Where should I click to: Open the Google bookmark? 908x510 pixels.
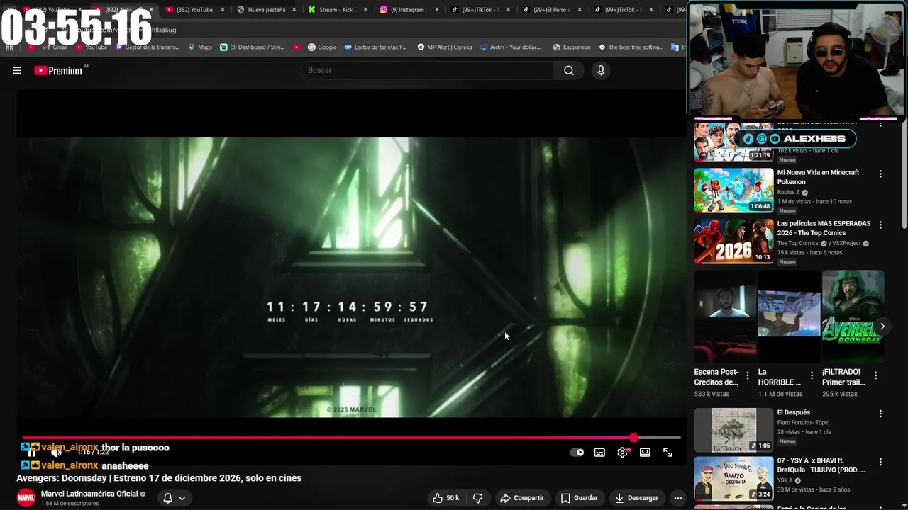click(322, 47)
